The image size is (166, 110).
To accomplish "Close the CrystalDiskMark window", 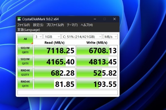I will (114, 19).
